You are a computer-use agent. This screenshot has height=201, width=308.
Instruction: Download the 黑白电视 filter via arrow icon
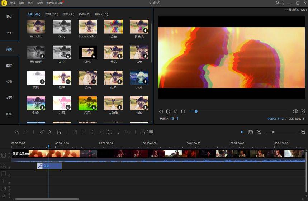(42, 56)
